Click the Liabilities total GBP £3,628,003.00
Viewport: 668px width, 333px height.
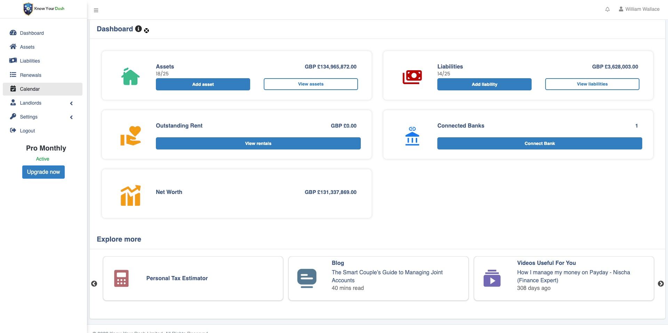point(615,67)
